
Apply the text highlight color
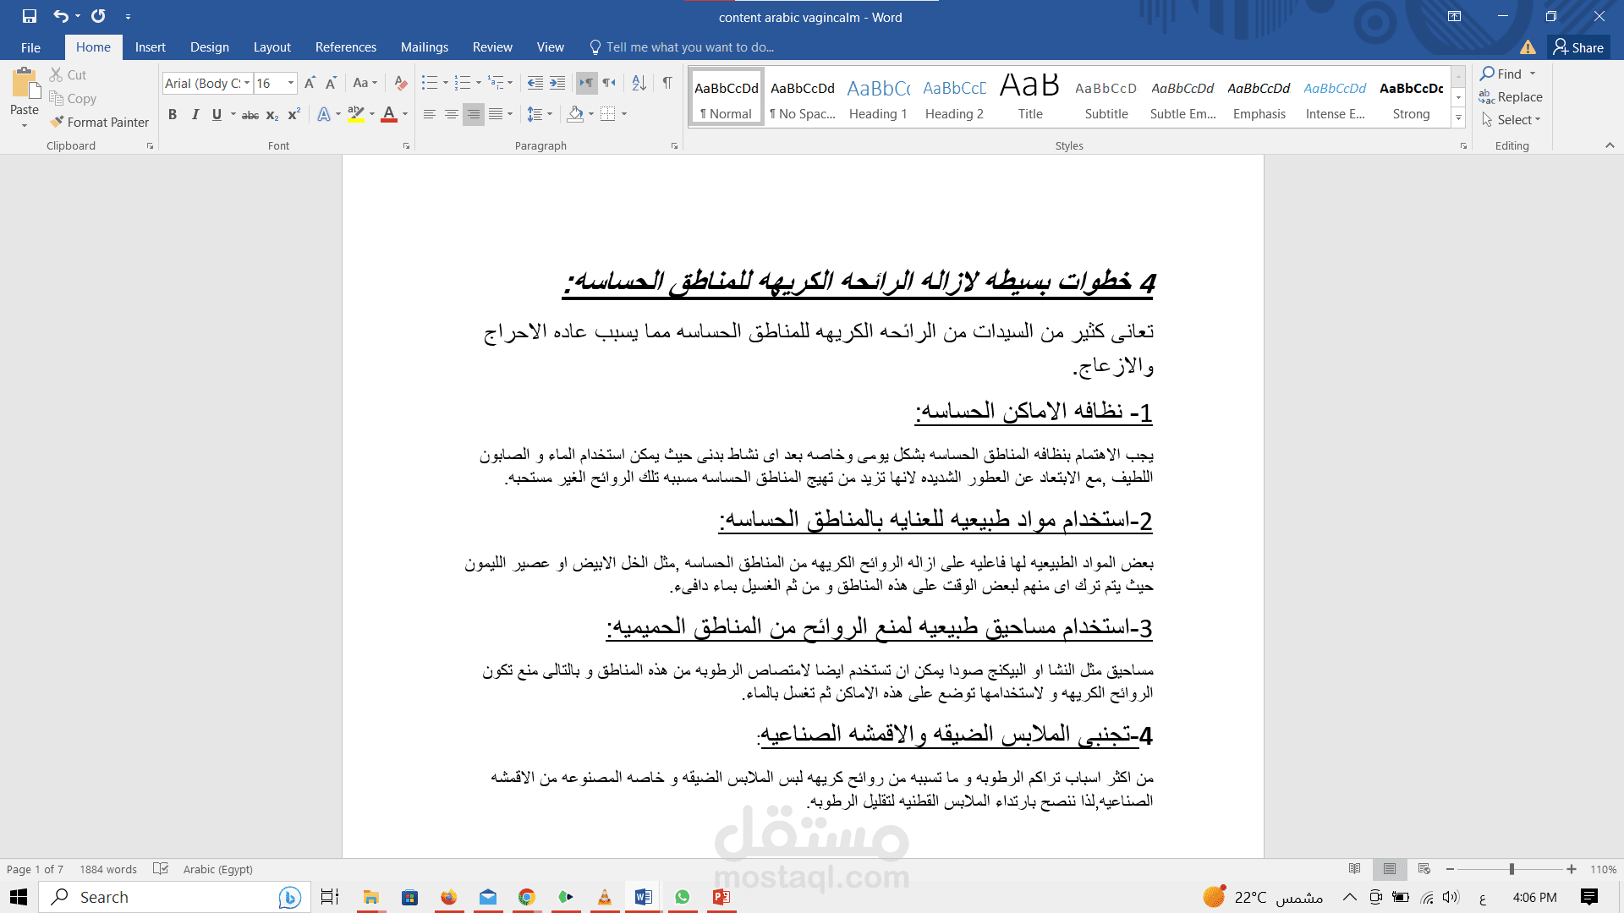point(356,114)
